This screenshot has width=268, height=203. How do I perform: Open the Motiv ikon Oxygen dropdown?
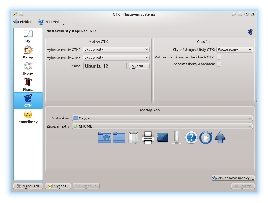click(x=162, y=118)
